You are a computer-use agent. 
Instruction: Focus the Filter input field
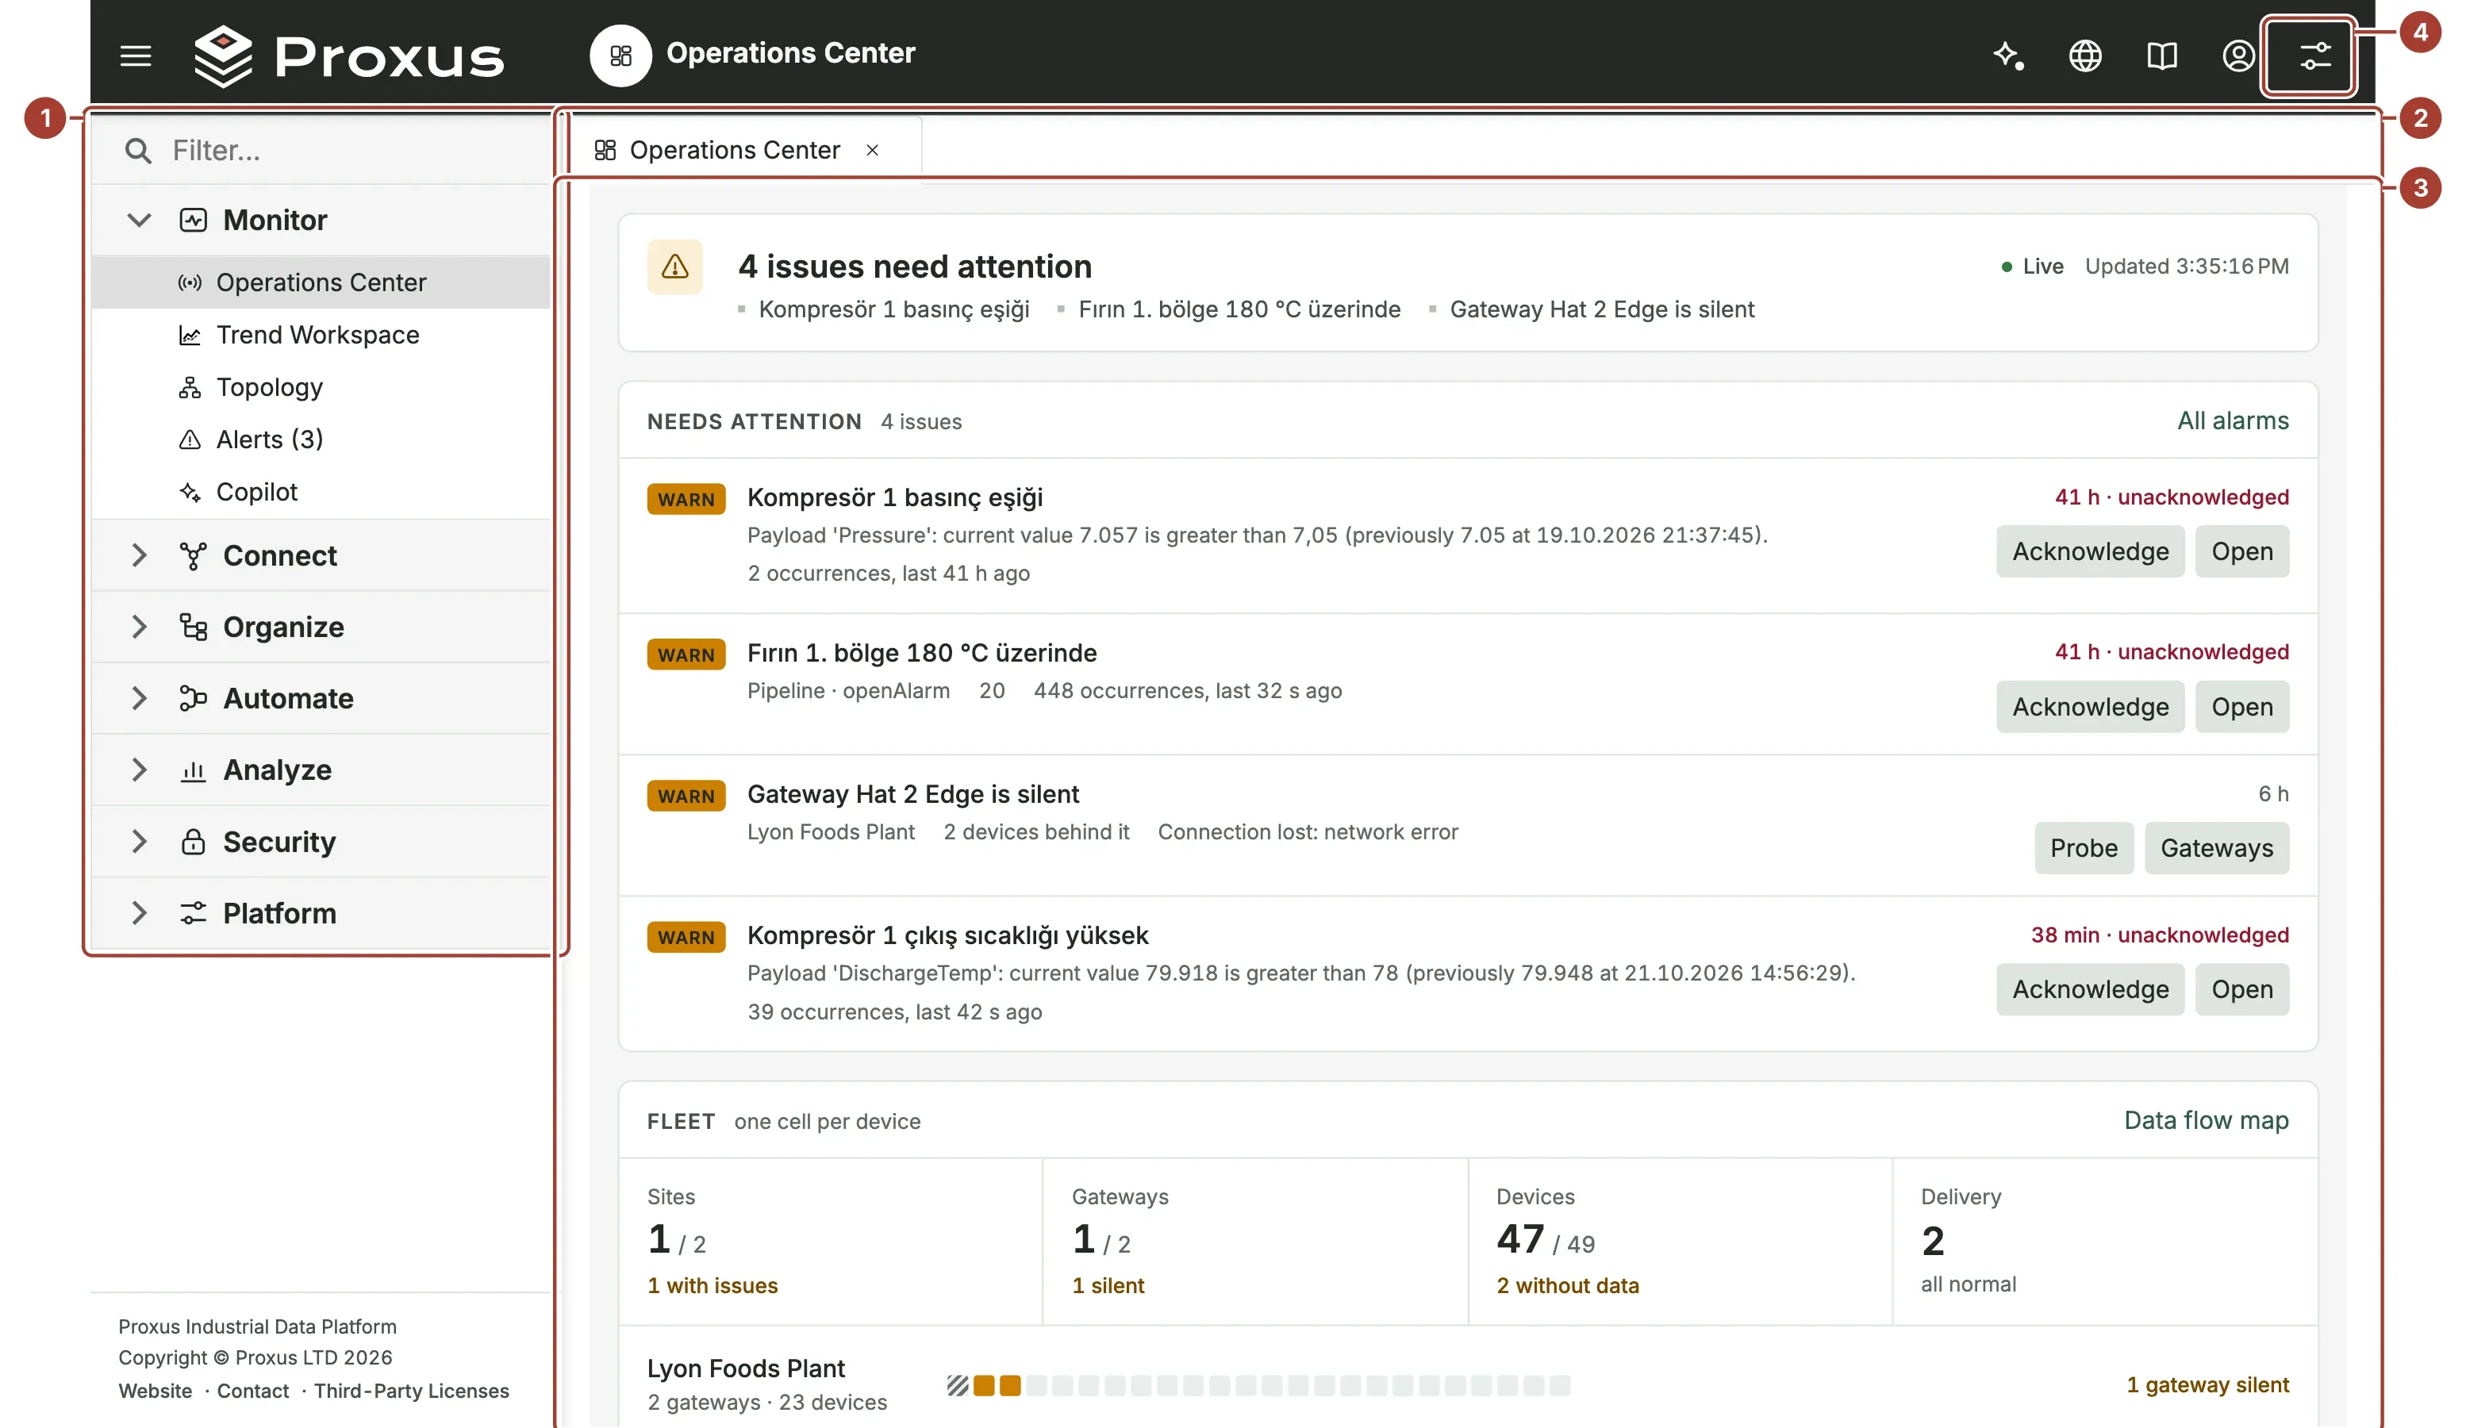point(321,150)
